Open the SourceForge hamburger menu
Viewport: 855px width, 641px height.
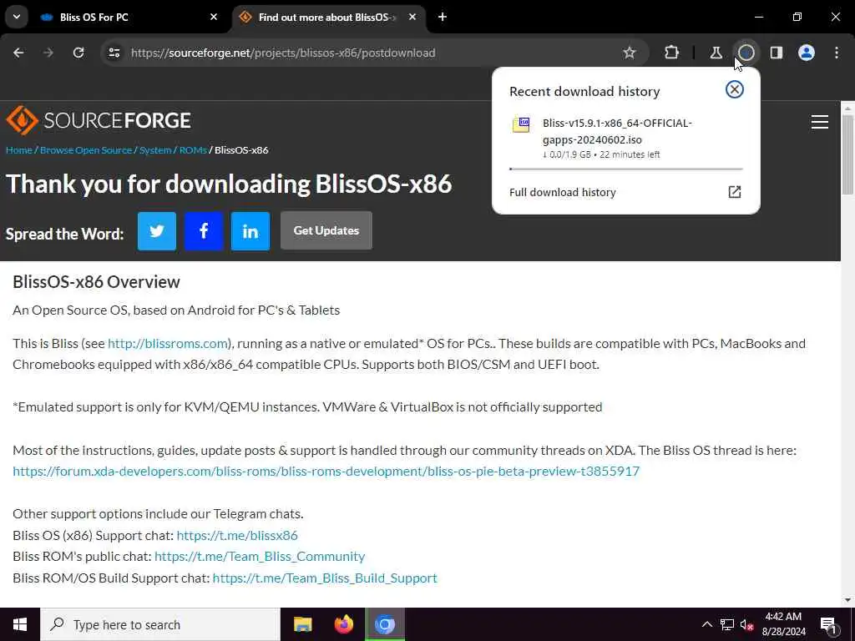click(x=820, y=122)
